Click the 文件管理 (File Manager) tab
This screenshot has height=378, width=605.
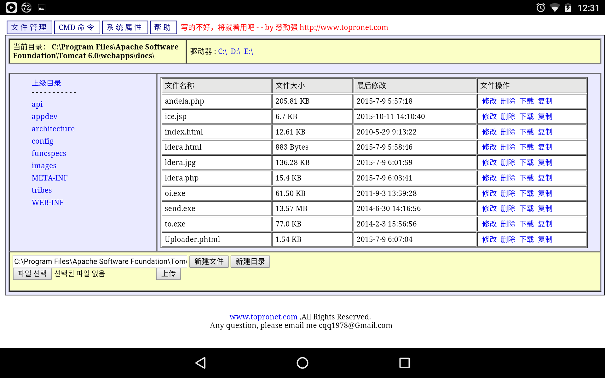tap(30, 27)
